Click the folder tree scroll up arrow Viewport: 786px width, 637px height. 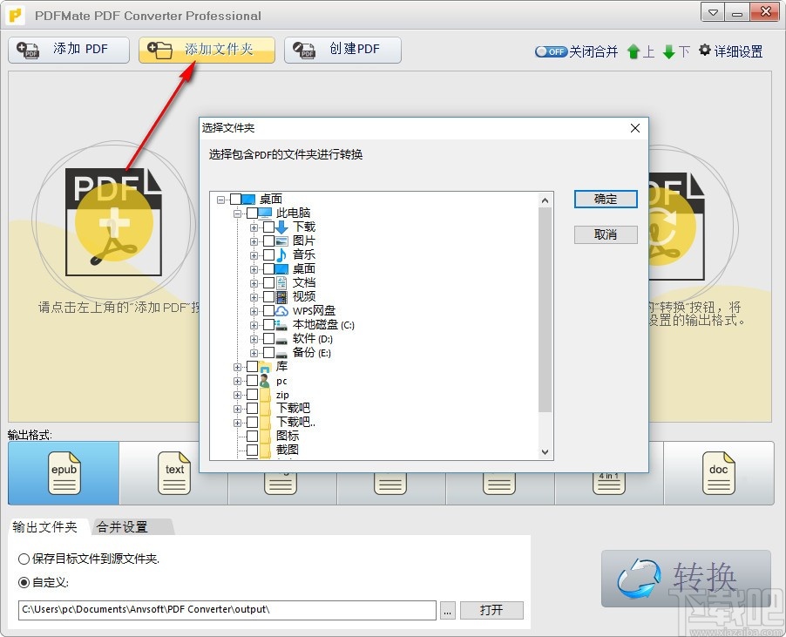[x=545, y=200]
